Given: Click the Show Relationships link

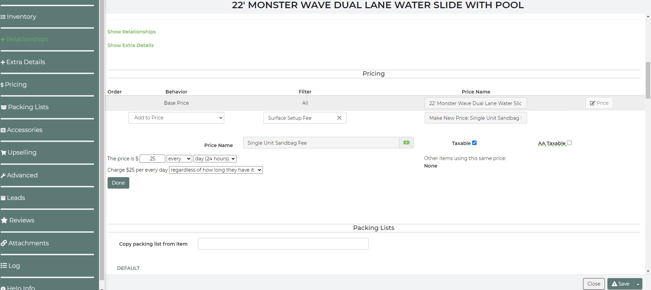Looking at the screenshot, I should tap(131, 32).
